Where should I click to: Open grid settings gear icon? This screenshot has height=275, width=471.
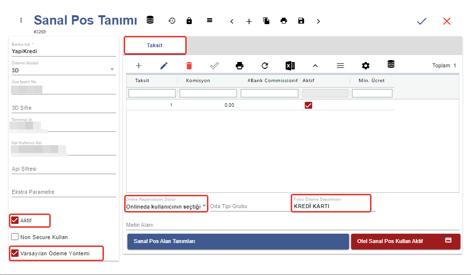point(366,65)
